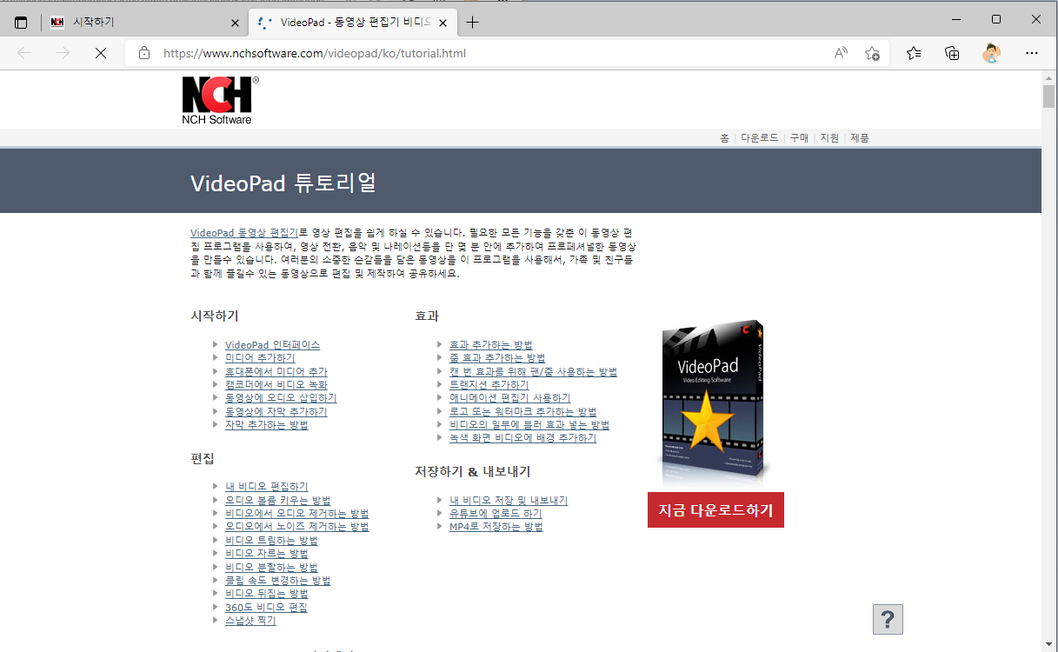Open 효과 추가하는 방법 link
Image resolution: width=1058 pixels, height=652 pixels.
pos(491,345)
